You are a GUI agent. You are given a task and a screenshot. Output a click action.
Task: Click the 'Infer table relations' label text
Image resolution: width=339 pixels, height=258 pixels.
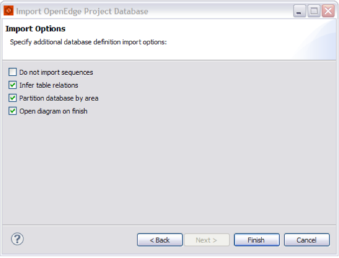[x=48, y=85]
